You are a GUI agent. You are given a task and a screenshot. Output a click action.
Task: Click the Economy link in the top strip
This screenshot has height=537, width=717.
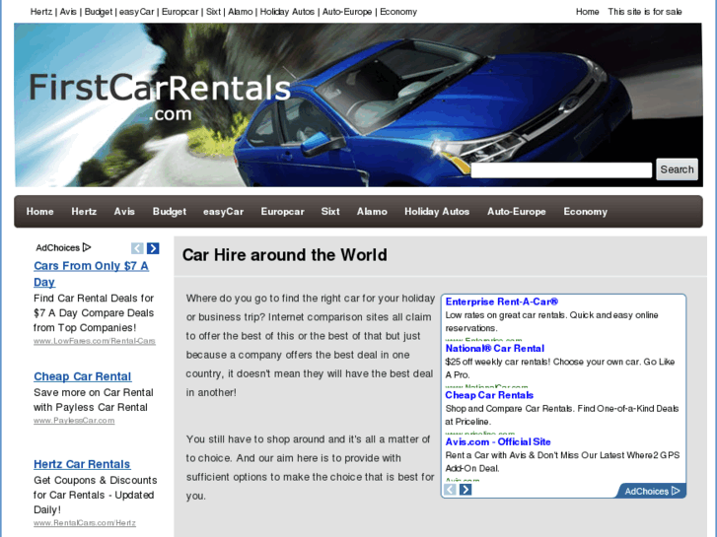pos(398,12)
